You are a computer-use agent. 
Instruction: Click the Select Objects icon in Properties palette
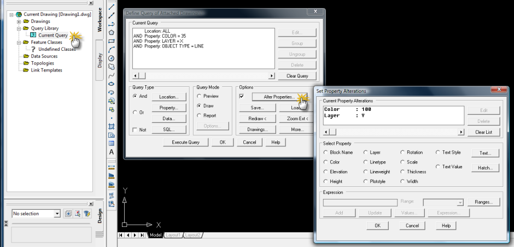pos(77,214)
